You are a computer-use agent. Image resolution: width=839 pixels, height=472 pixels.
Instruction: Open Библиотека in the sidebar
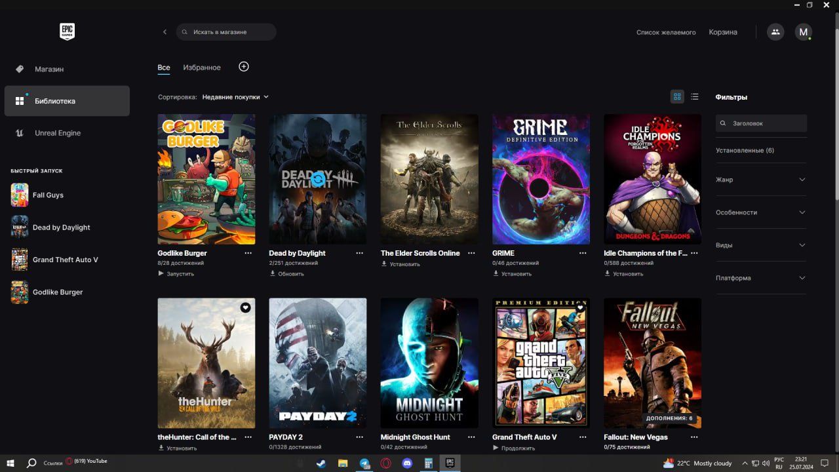pos(67,101)
